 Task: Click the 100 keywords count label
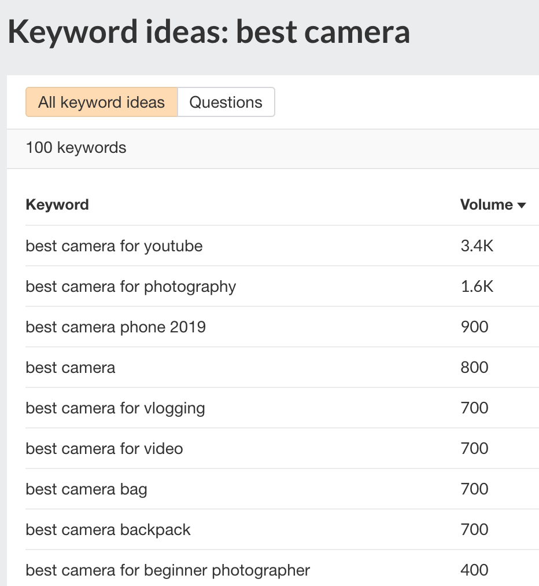coord(76,148)
